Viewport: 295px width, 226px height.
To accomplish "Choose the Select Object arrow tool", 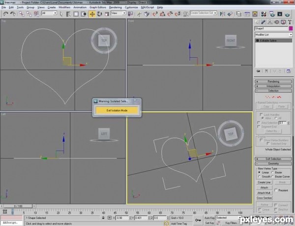I will (x=61, y=14).
